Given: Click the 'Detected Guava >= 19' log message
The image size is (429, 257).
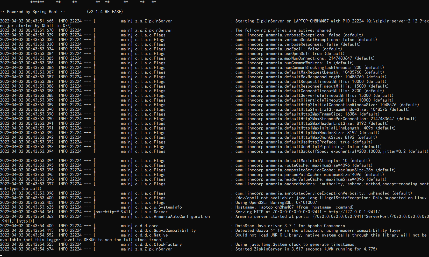Looking at the screenshot, I should click(x=318, y=230).
